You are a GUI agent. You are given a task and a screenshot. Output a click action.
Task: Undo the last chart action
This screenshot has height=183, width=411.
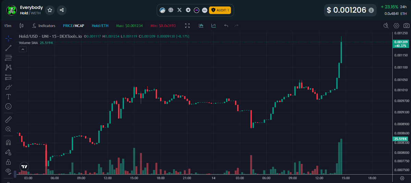coord(226,26)
